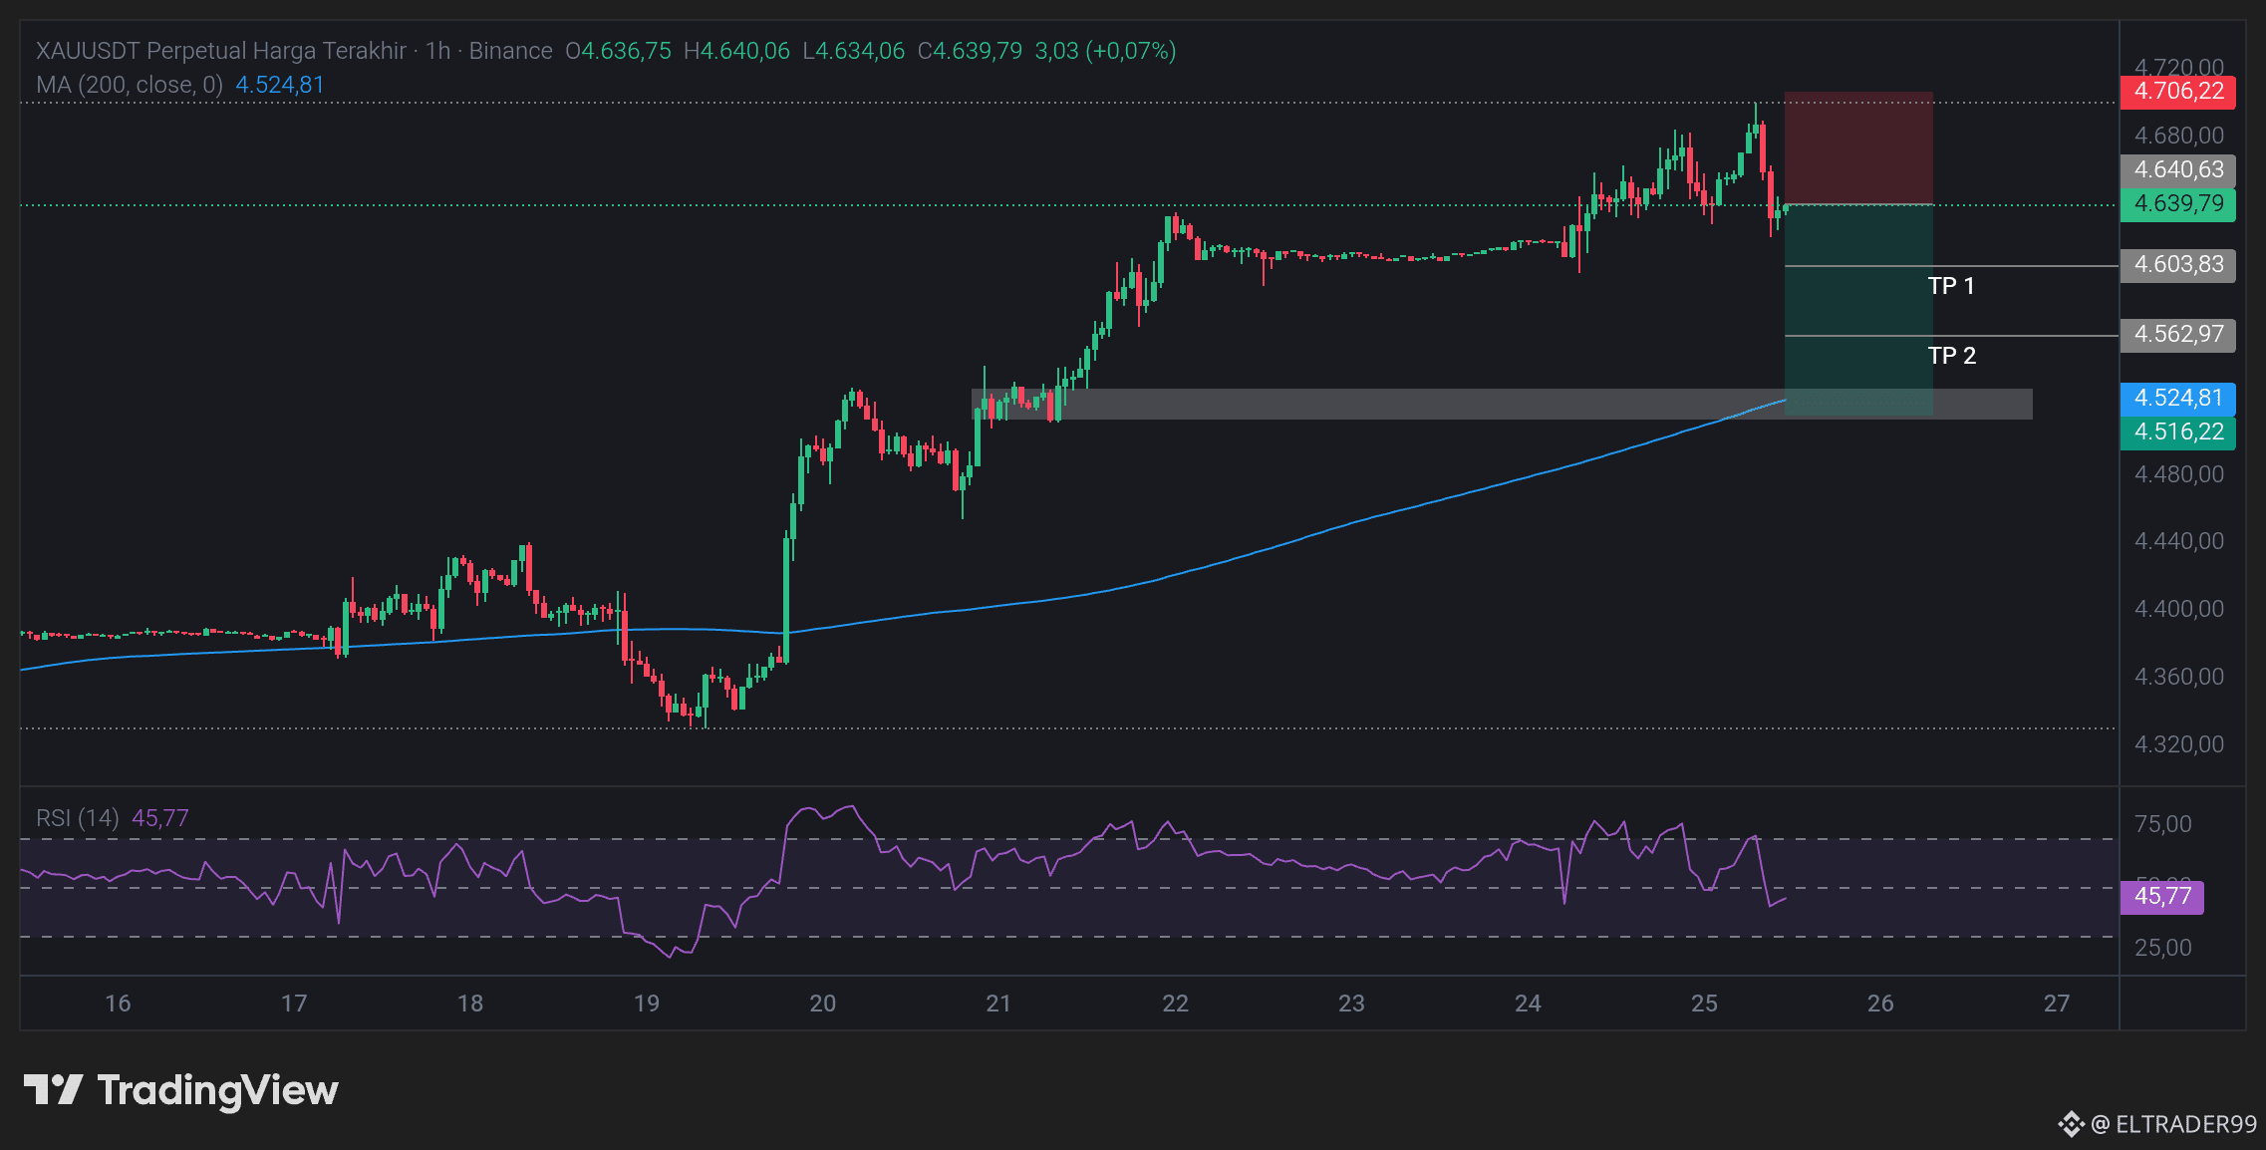2266x1150 pixels.
Task: Click date 22 on time axis
Action: click(x=1176, y=1004)
